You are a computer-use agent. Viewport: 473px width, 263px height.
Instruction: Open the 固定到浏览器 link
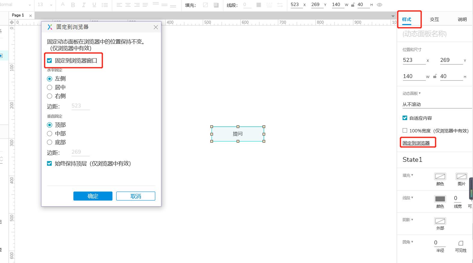(x=416, y=143)
